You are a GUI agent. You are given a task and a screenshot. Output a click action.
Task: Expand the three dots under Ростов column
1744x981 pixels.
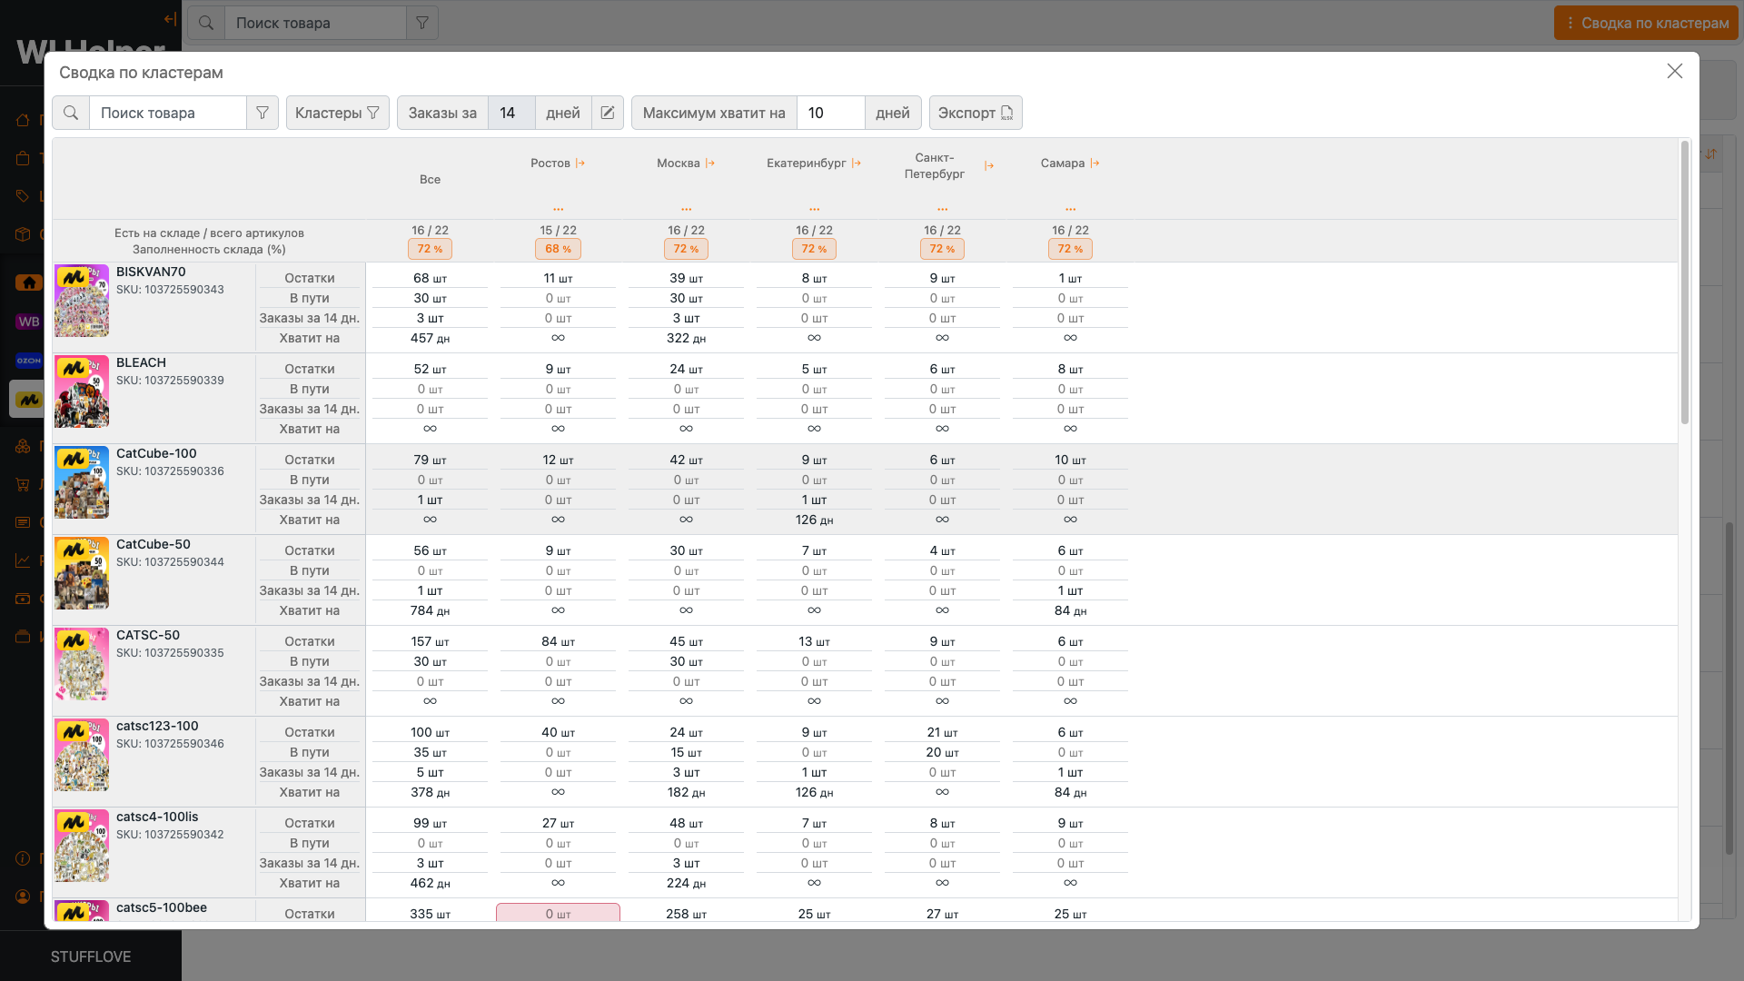pyautogui.click(x=558, y=209)
